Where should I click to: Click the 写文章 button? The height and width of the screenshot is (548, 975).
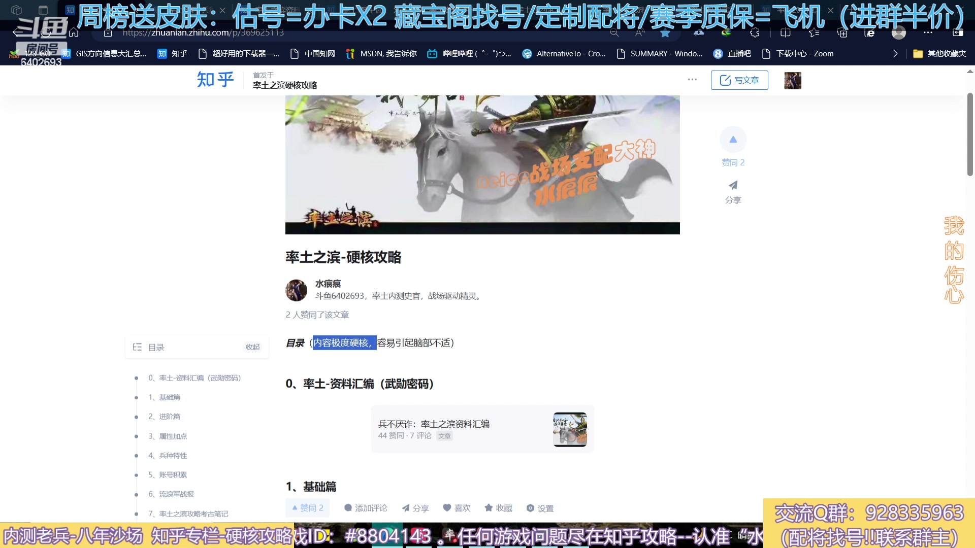(739, 80)
